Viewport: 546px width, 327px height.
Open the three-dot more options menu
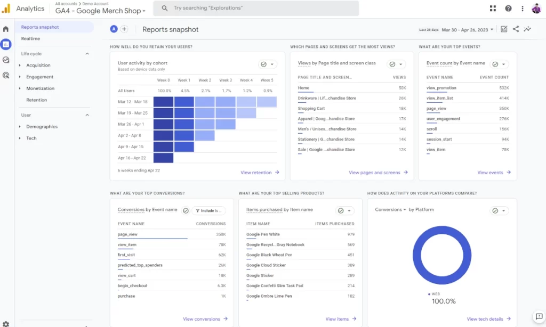[x=523, y=9]
